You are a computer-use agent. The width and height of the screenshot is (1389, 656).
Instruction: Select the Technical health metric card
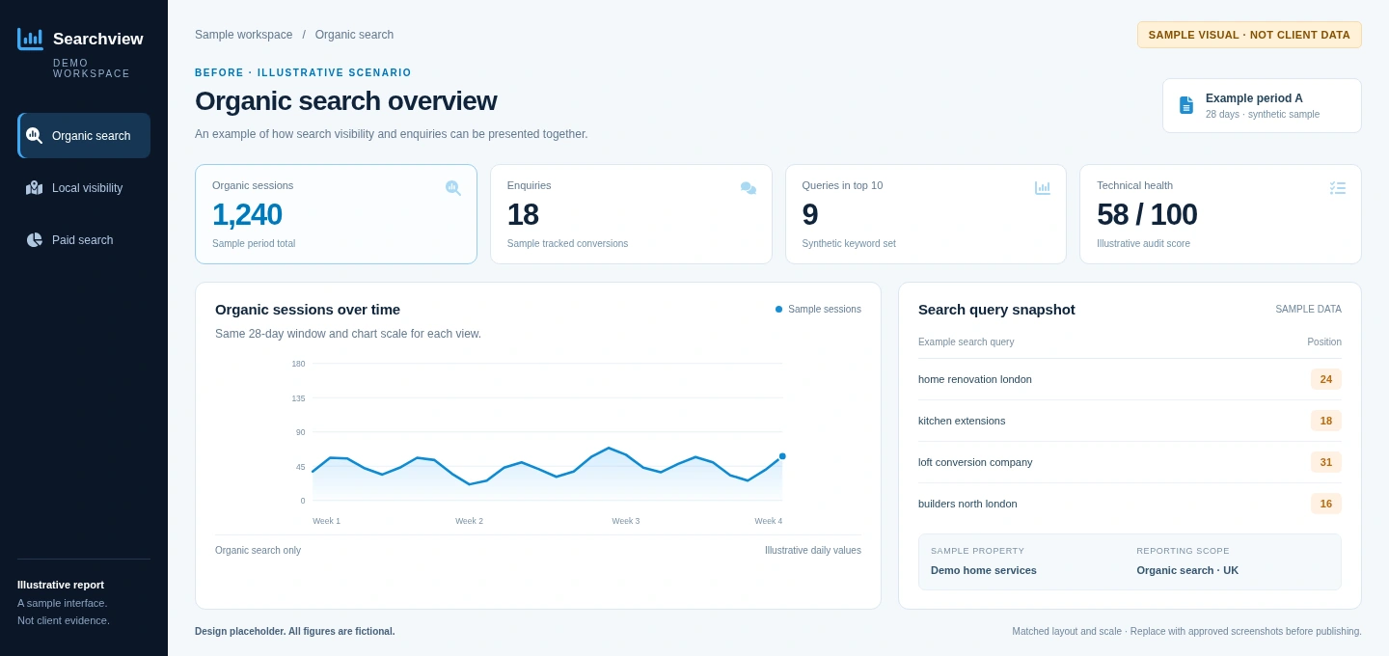point(1220,214)
